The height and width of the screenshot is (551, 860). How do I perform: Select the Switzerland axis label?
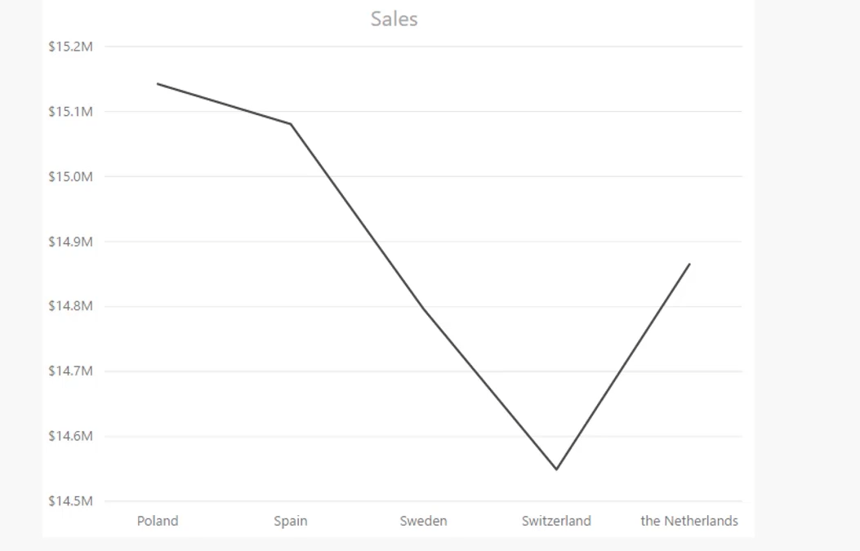pos(556,521)
